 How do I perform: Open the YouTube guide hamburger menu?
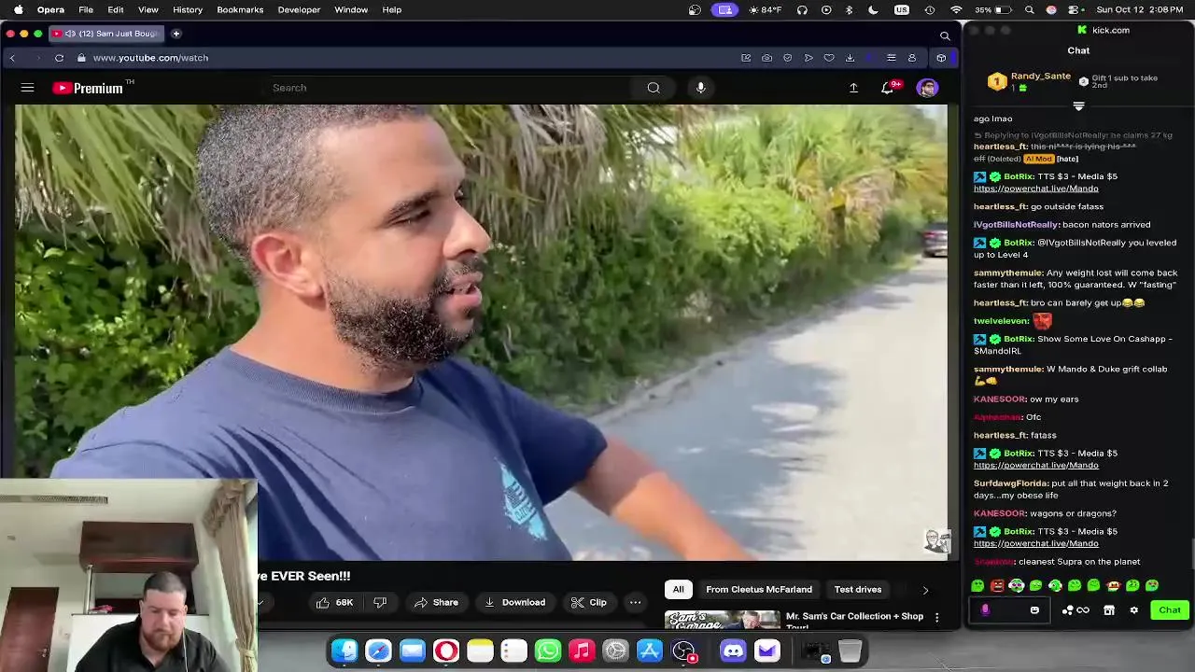point(27,88)
